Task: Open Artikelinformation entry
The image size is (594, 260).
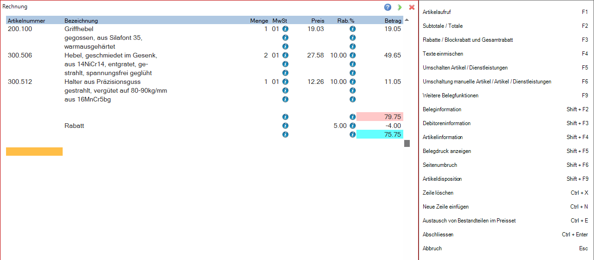Action: pyautogui.click(x=505, y=137)
